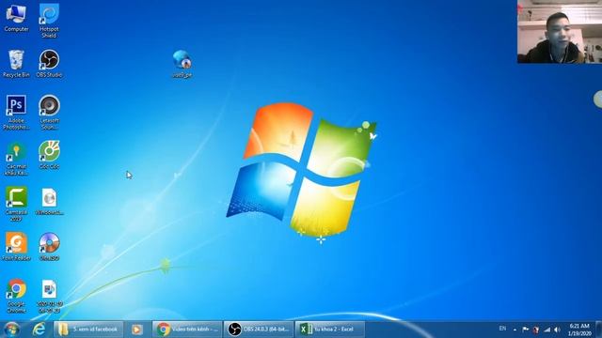Click the EN language indicator in tray
Screen dimensions: 602x338
(x=502, y=329)
